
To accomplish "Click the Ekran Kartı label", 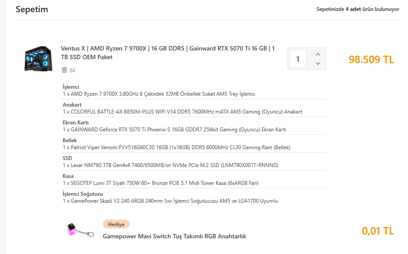I will 75,123.
